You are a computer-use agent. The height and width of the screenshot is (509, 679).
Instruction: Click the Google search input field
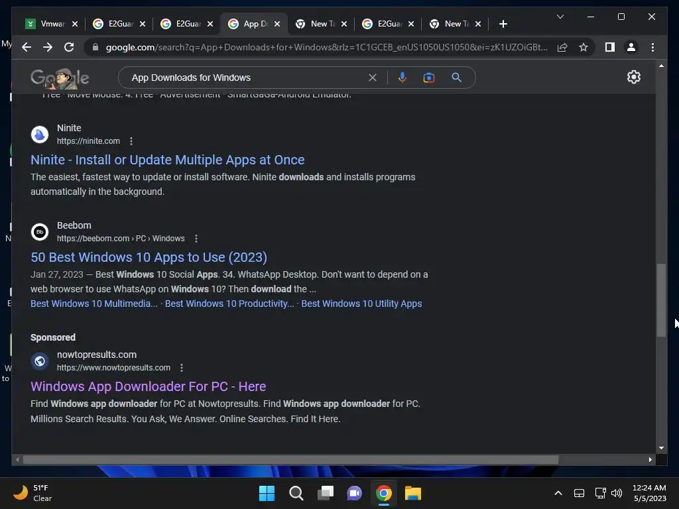[247, 78]
